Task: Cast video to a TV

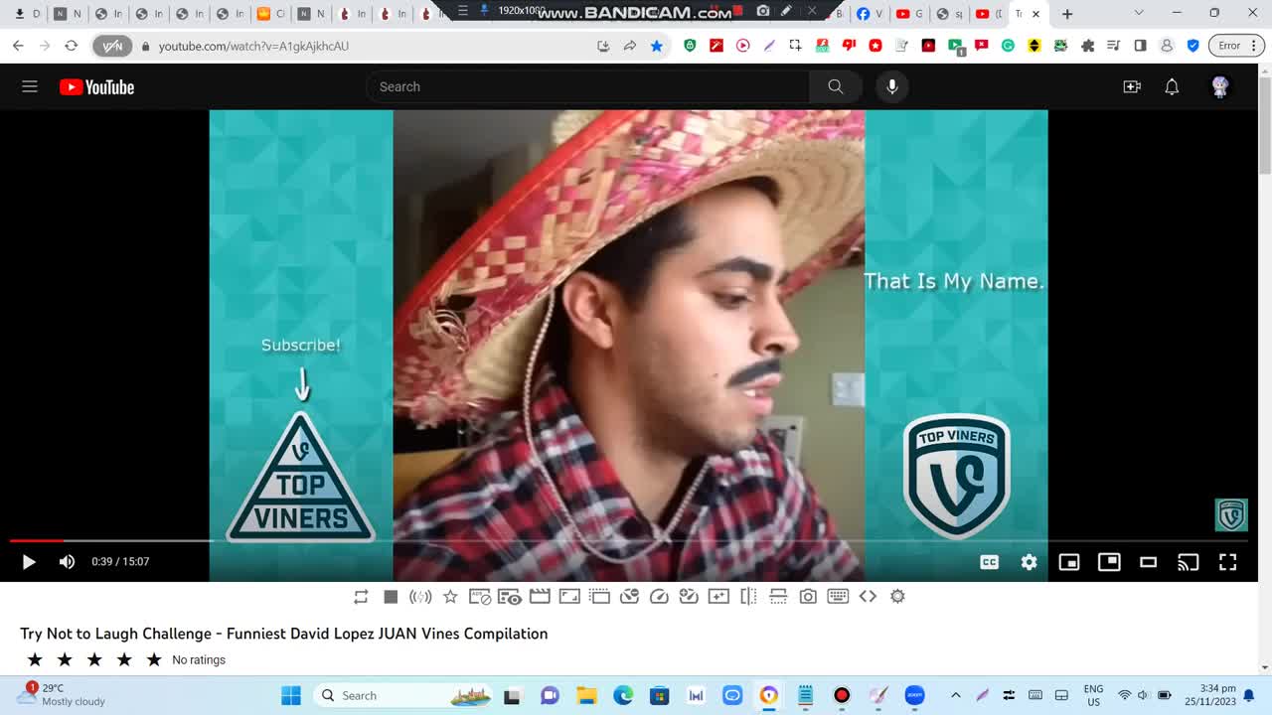Action: (1189, 562)
